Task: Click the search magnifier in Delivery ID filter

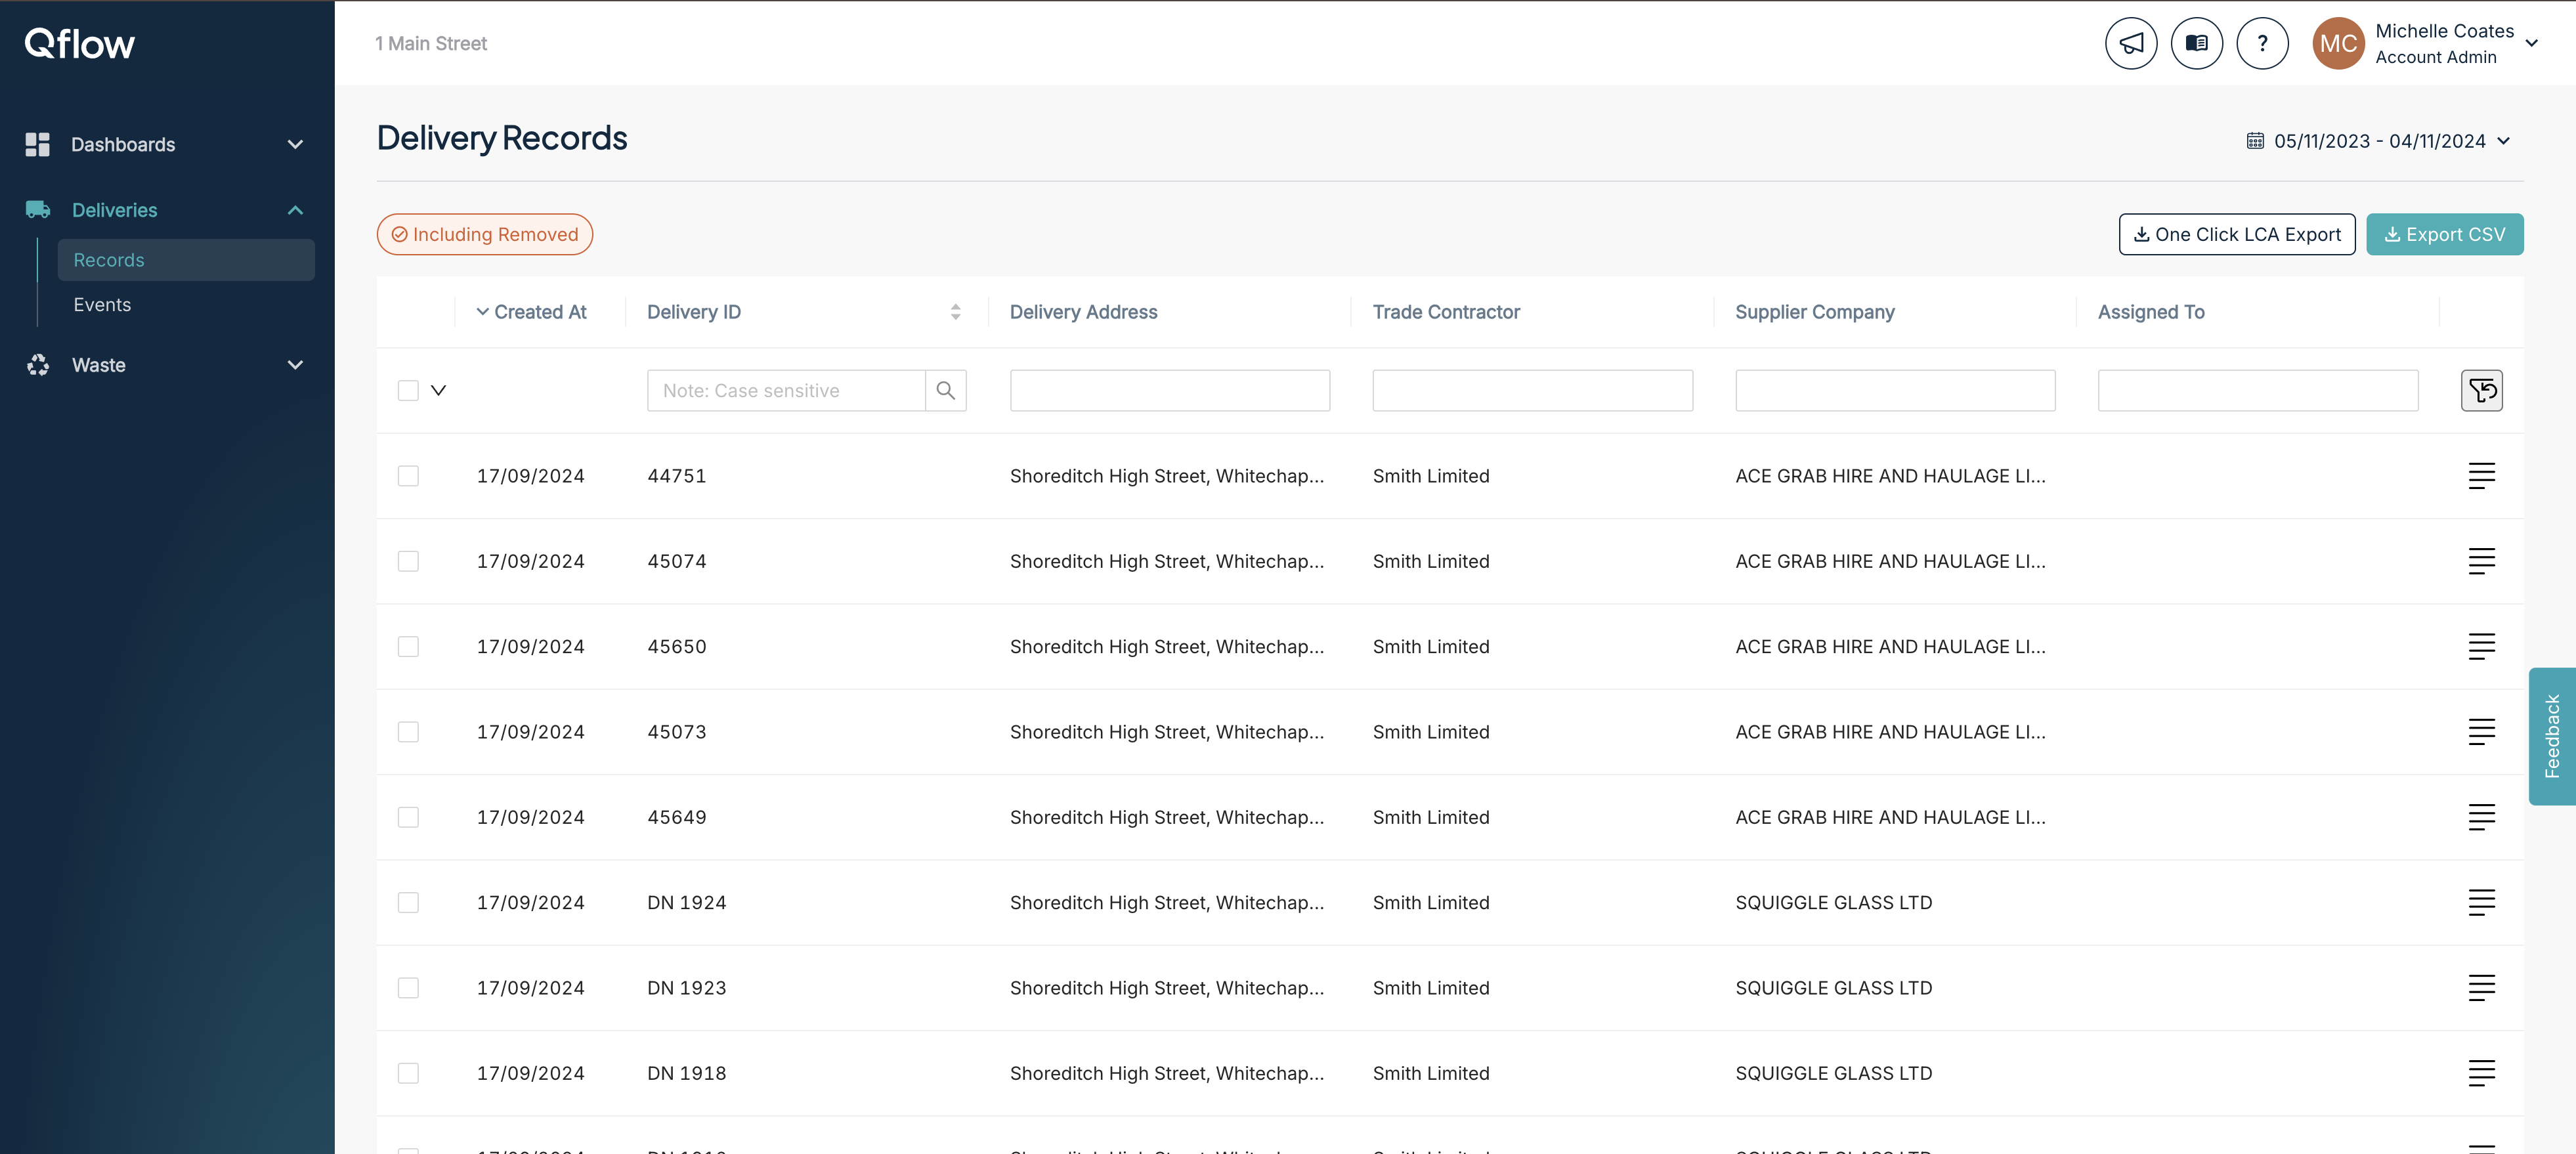Action: [x=945, y=390]
